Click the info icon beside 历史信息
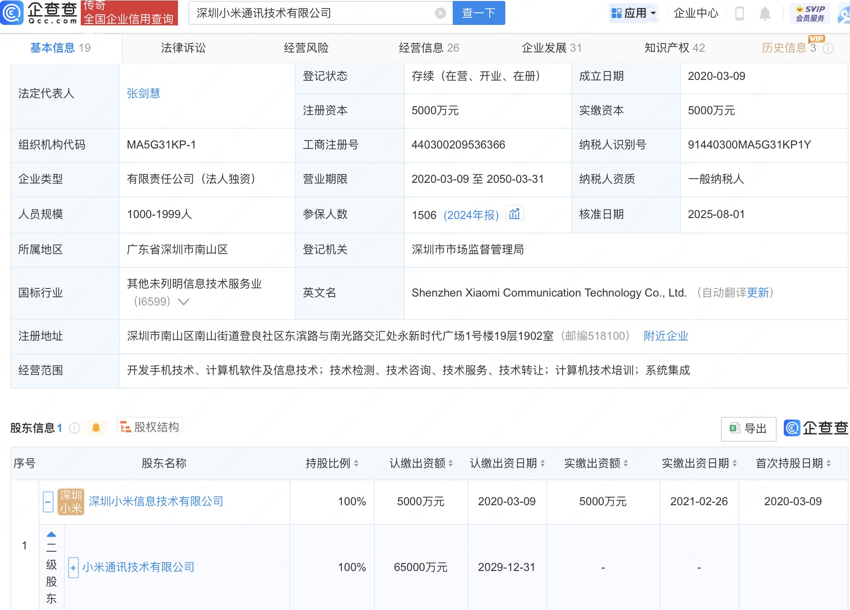Image resolution: width=850 pixels, height=610 pixels. [x=829, y=48]
